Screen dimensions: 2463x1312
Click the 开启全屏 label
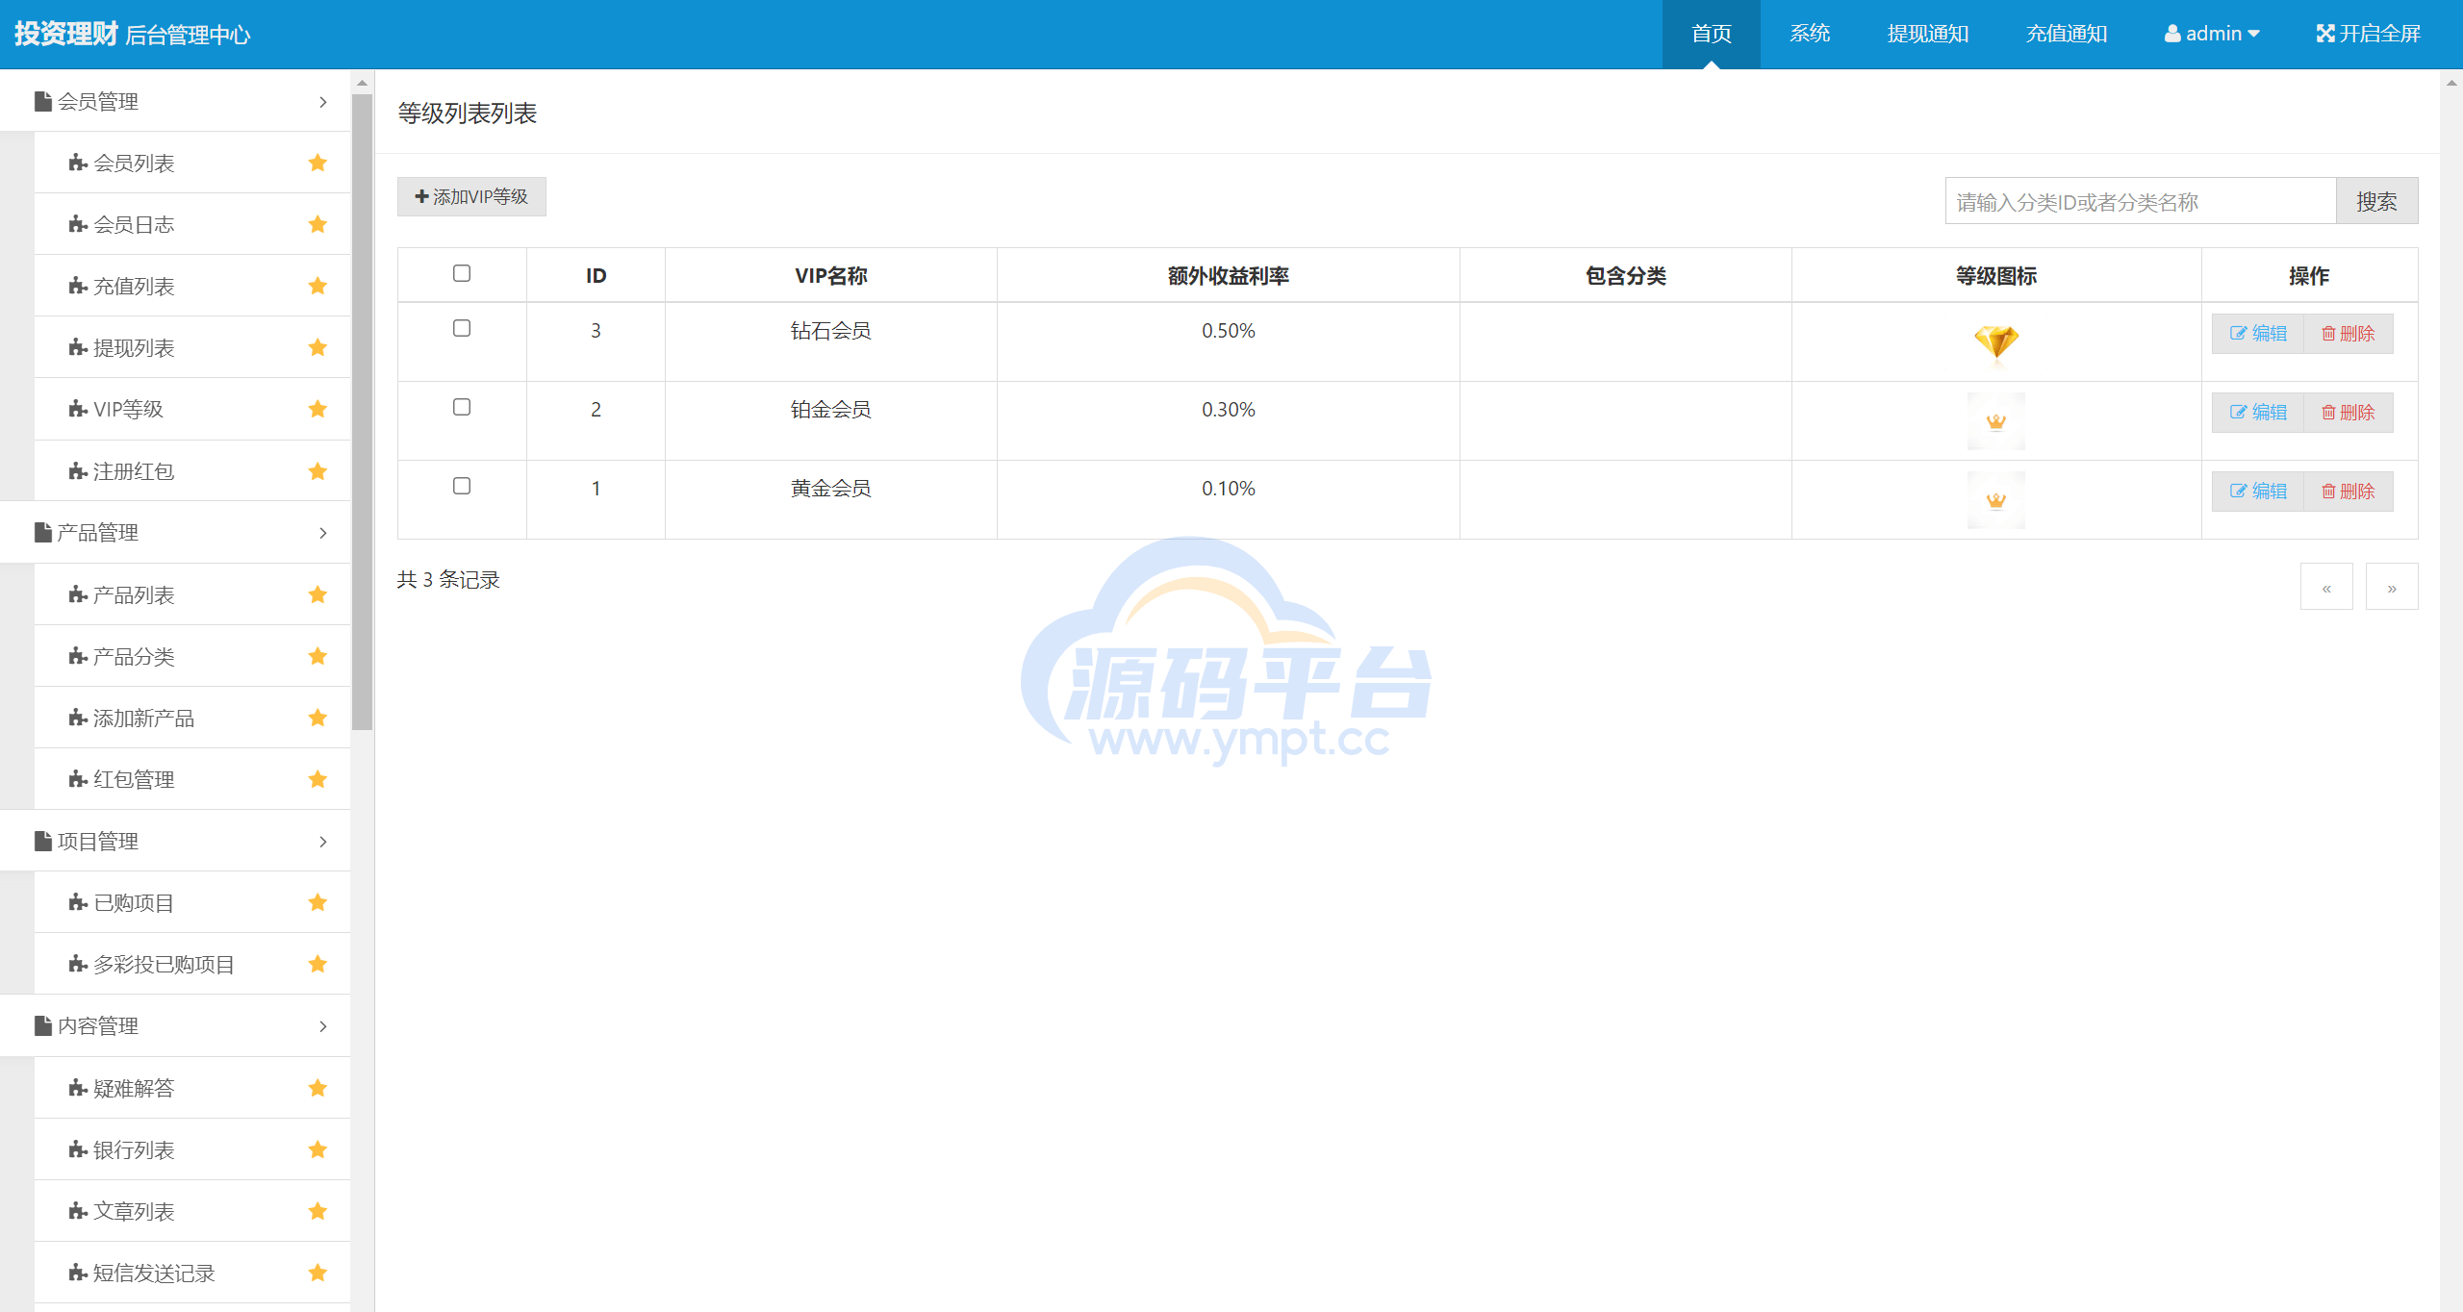coord(2379,34)
